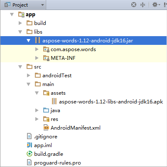Expand the build folder
This screenshot has height=167, width=167.
pyautogui.click(x=20, y=23)
